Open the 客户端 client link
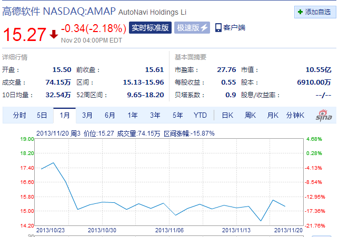339x237 pixels. [x=231, y=28]
